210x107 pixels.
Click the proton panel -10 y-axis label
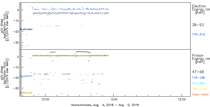17,67
